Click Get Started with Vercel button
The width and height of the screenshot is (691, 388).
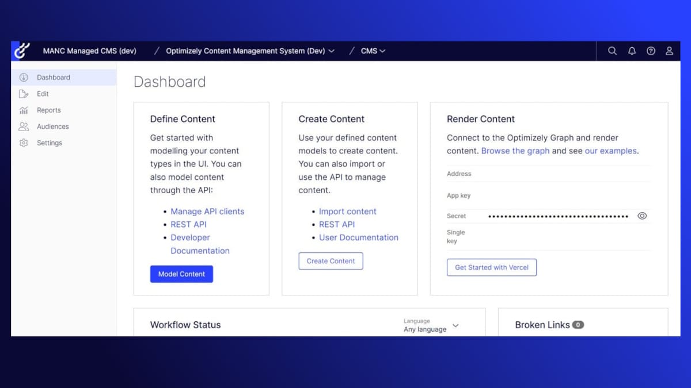point(492,267)
